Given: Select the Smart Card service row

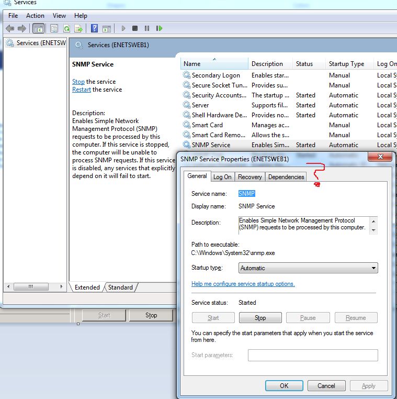Looking at the screenshot, I should (289, 125).
